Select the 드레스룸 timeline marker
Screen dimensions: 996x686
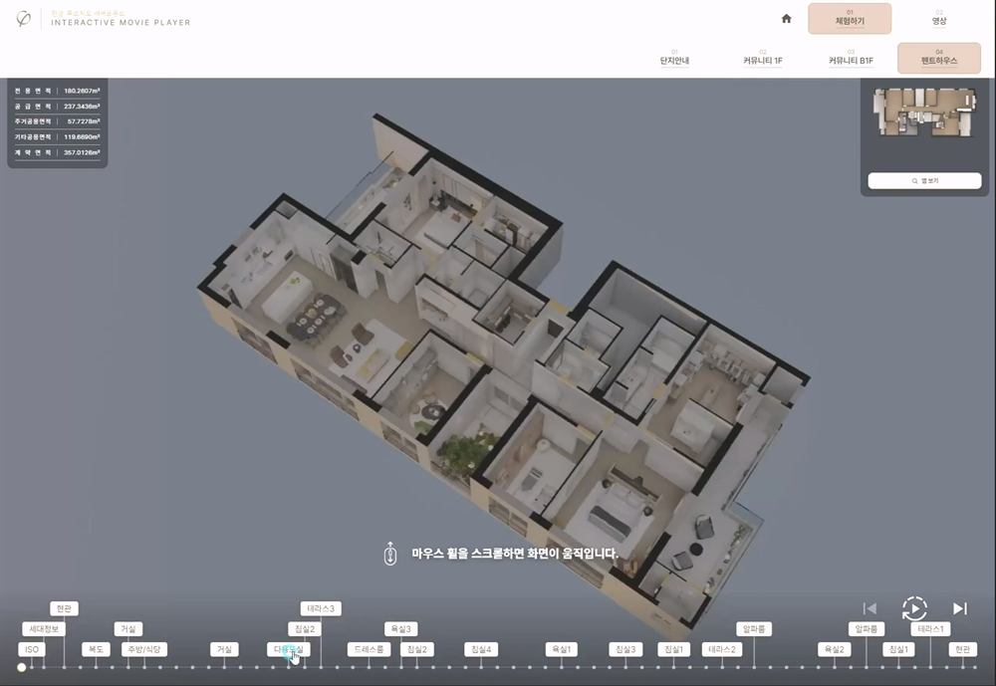coord(370,649)
